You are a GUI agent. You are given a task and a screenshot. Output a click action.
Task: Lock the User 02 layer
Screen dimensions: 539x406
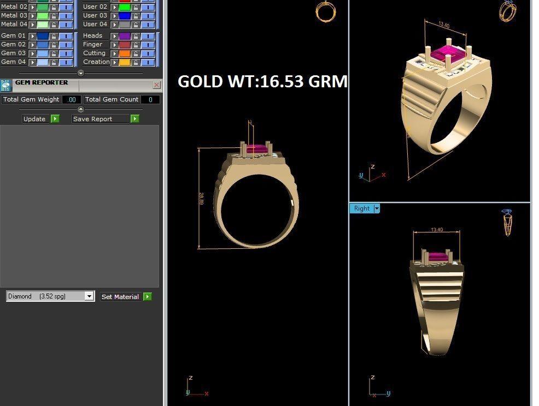tap(136, 7)
